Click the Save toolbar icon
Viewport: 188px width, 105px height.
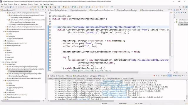(6, 7)
